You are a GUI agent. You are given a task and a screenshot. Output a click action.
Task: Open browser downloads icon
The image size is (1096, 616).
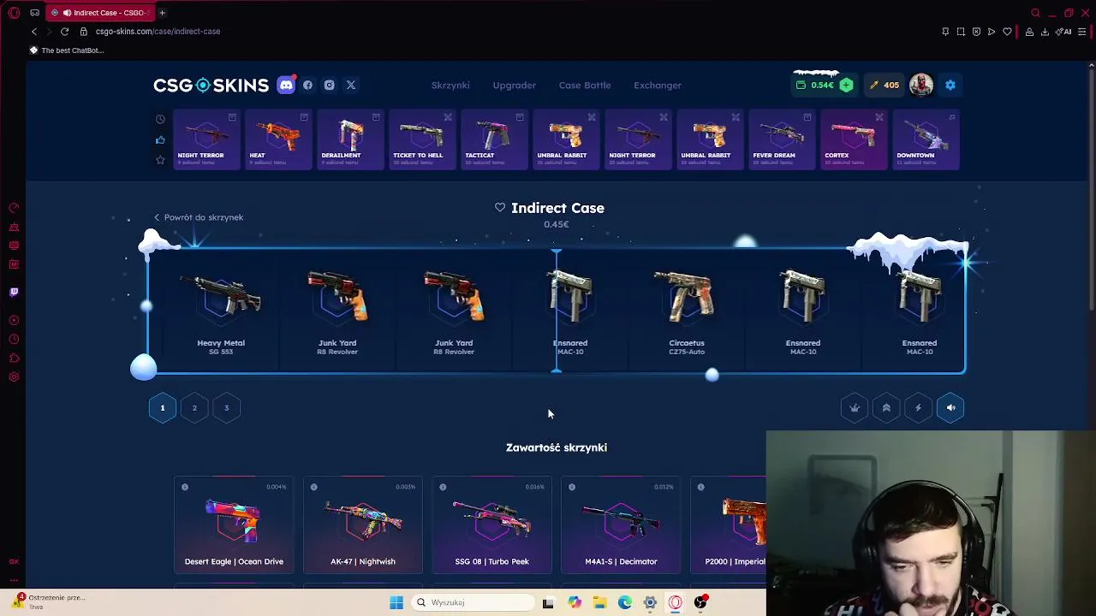[x=1045, y=32]
